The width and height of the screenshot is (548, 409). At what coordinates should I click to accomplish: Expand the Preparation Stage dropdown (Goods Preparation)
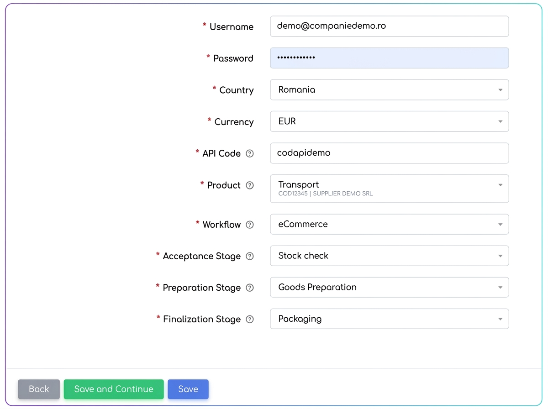coord(390,287)
